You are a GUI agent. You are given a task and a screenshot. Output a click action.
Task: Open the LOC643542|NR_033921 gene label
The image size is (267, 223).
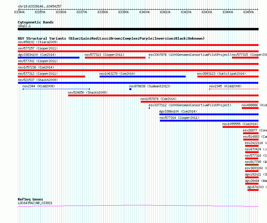(35, 203)
